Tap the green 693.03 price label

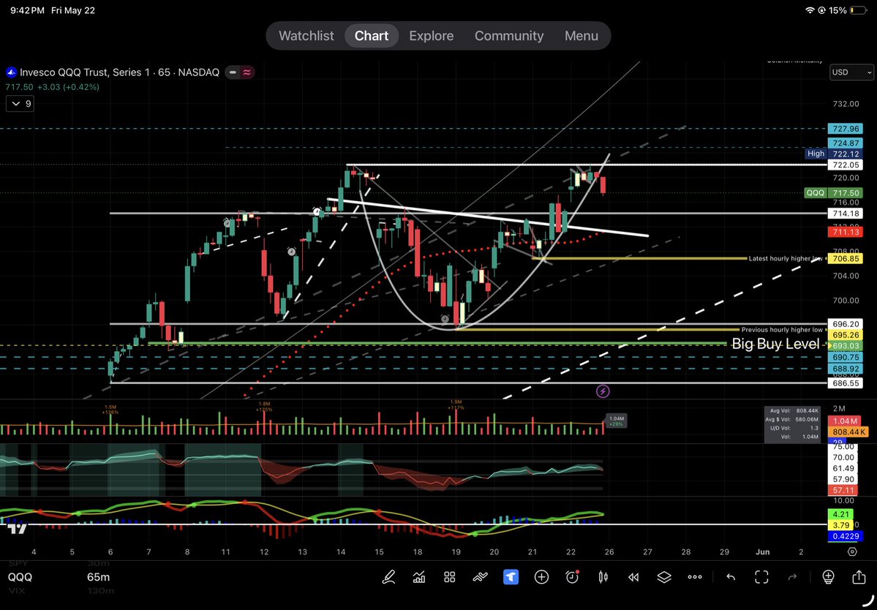pos(845,346)
